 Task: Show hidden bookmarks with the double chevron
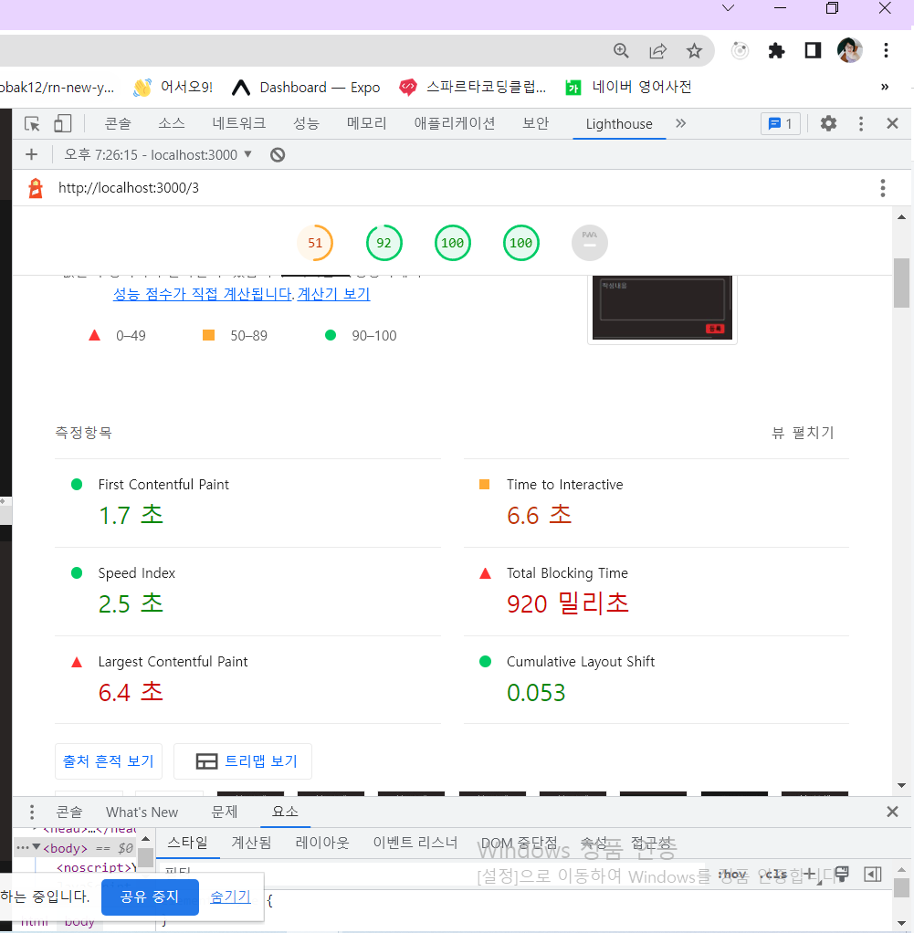884,87
